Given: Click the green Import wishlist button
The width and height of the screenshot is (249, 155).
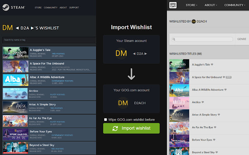Looking at the screenshot, I should click(132, 128).
